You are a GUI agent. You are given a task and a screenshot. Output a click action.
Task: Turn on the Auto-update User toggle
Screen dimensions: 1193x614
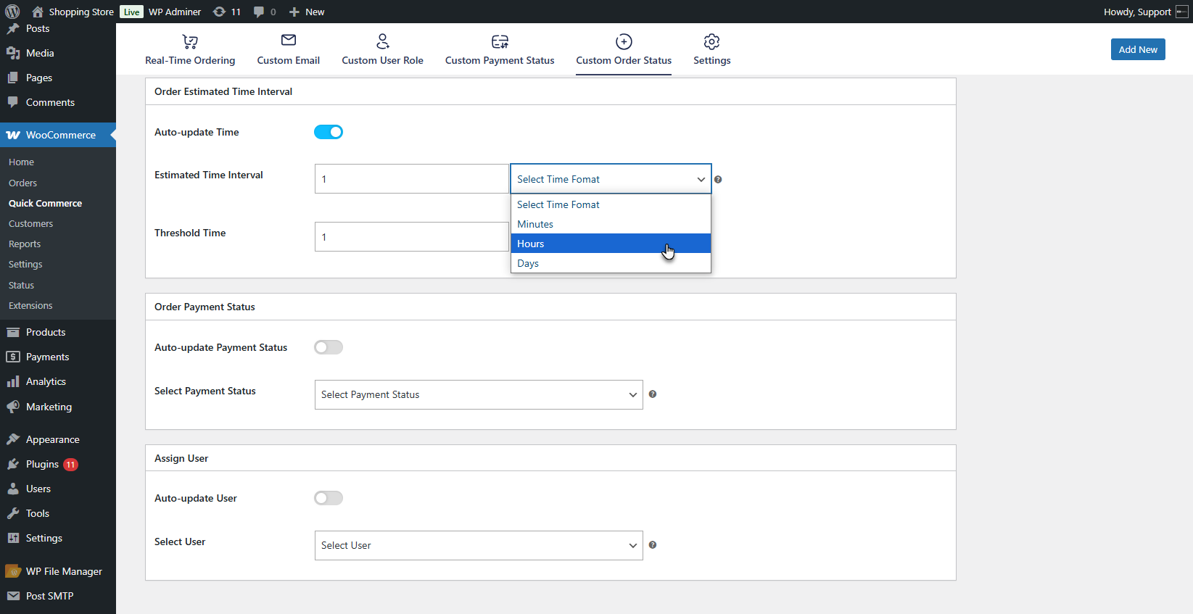[x=329, y=498]
